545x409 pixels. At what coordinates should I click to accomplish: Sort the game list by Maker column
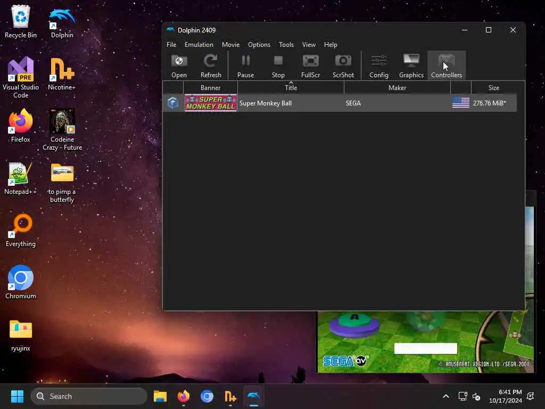coord(397,88)
